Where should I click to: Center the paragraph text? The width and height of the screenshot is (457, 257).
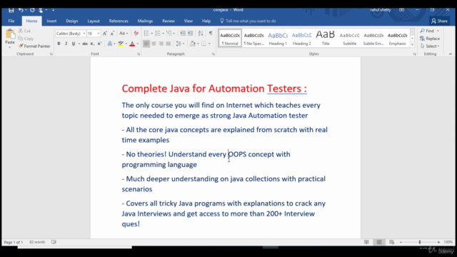click(154, 44)
